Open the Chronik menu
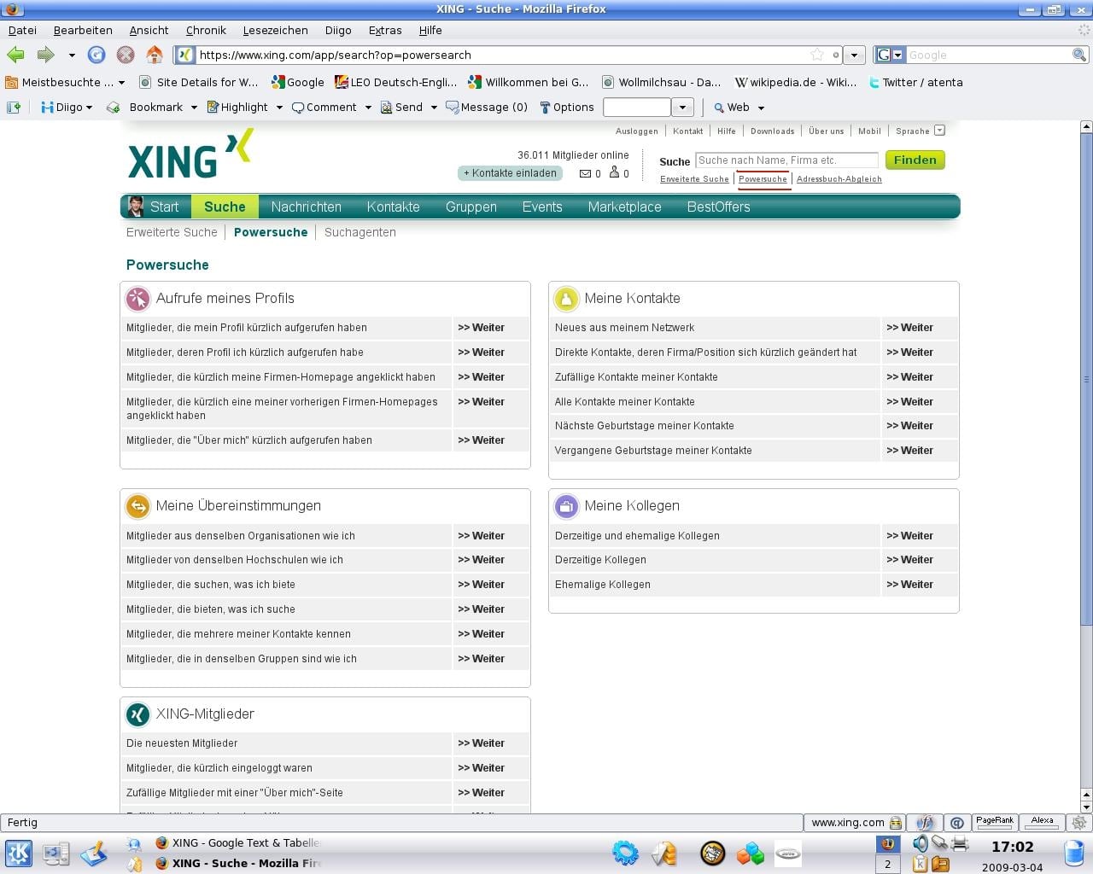Screen dimensions: 1093x874 (206, 30)
